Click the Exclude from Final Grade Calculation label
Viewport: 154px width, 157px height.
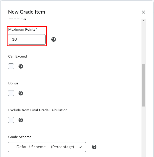38,110
